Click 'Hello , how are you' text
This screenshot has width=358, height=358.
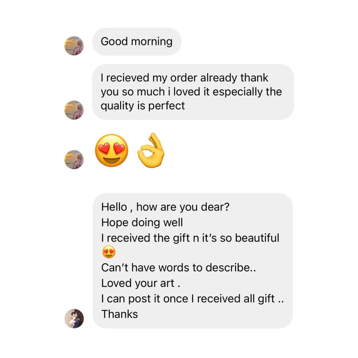[150, 207]
